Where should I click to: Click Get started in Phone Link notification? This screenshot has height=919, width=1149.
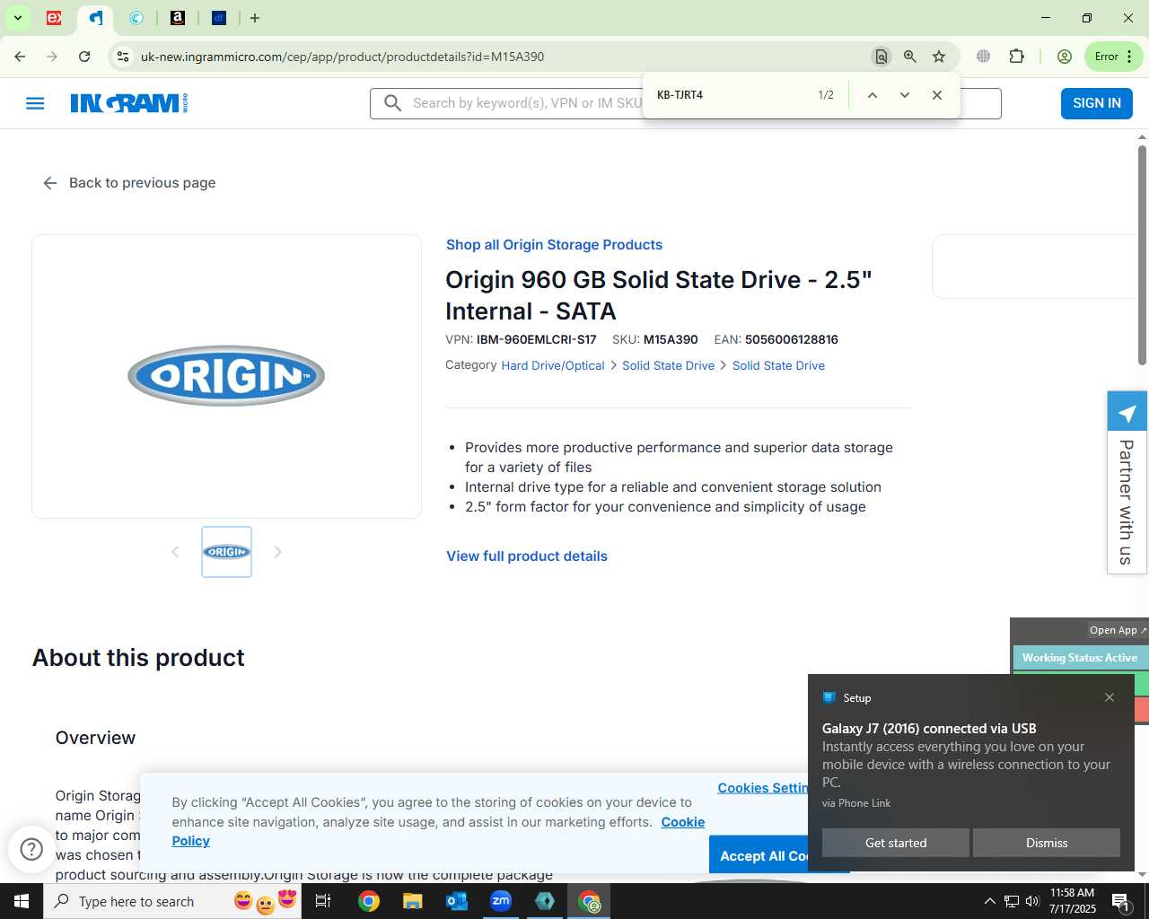895,843
